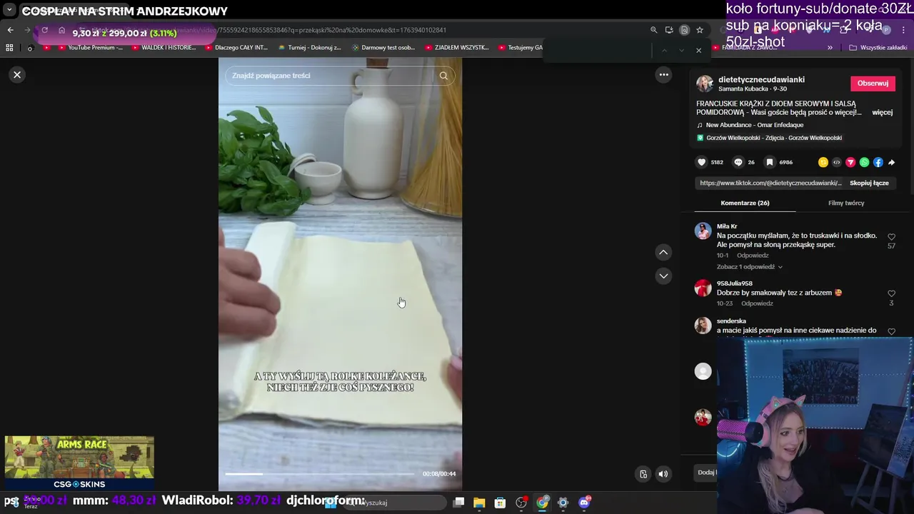The image size is (914, 514).
Task: Click Skopiuj łącze to copy link
Action: (x=869, y=183)
